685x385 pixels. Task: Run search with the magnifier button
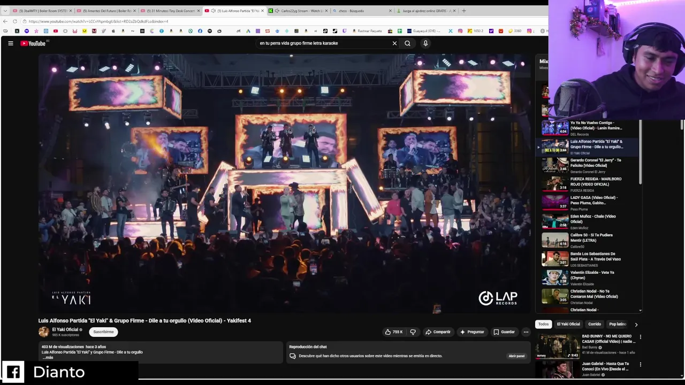[x=407, y=43]
